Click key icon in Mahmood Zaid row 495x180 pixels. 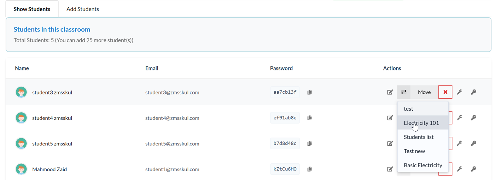click(473, 169)
